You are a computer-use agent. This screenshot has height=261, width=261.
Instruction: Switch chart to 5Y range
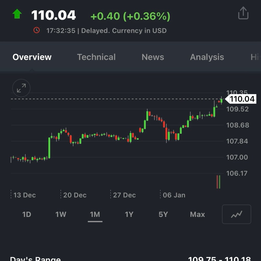point(163,214)
